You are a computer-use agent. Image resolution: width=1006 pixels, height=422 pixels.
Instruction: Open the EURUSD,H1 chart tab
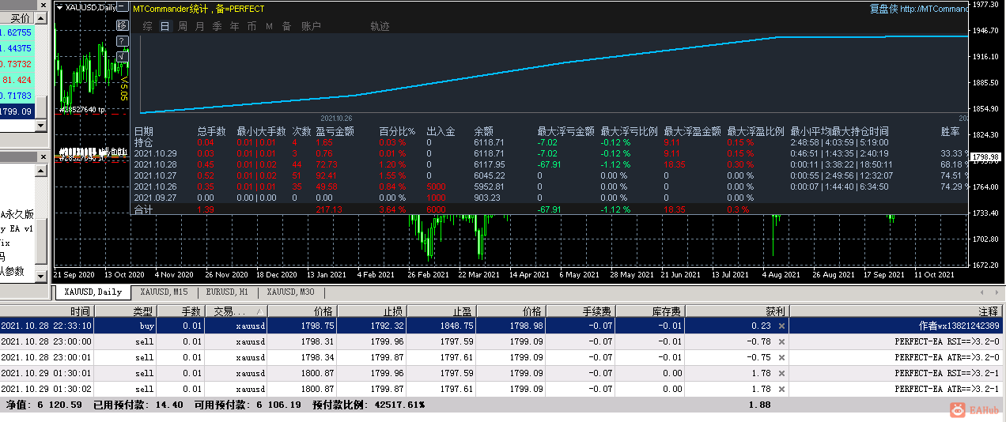tap(229, 292)
